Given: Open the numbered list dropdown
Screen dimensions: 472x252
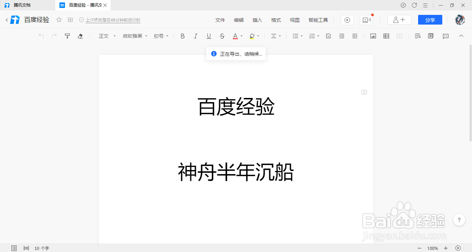Looking at the screenshot, I should tap(314, 36).
